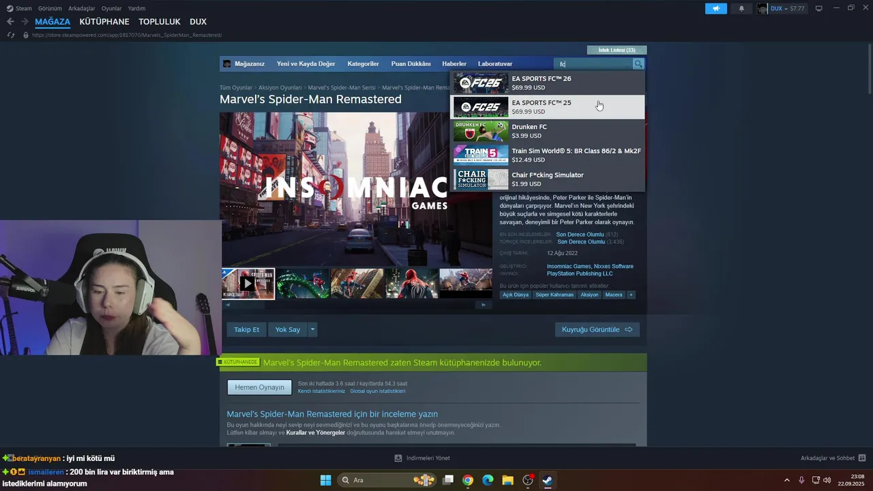Select the MAĞAZA tab

pyautogui.click(x=53, y=22)
